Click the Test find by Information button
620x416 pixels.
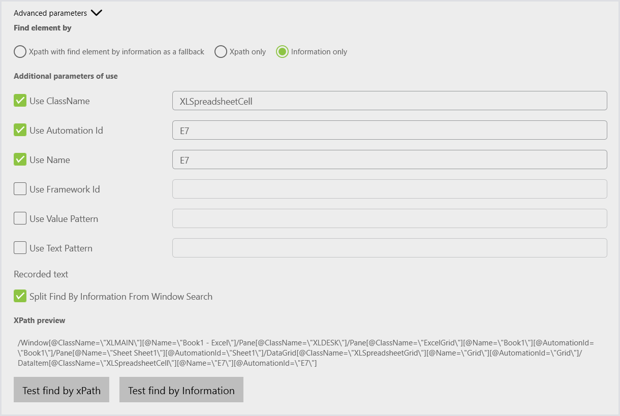click(x=181, y=390)
